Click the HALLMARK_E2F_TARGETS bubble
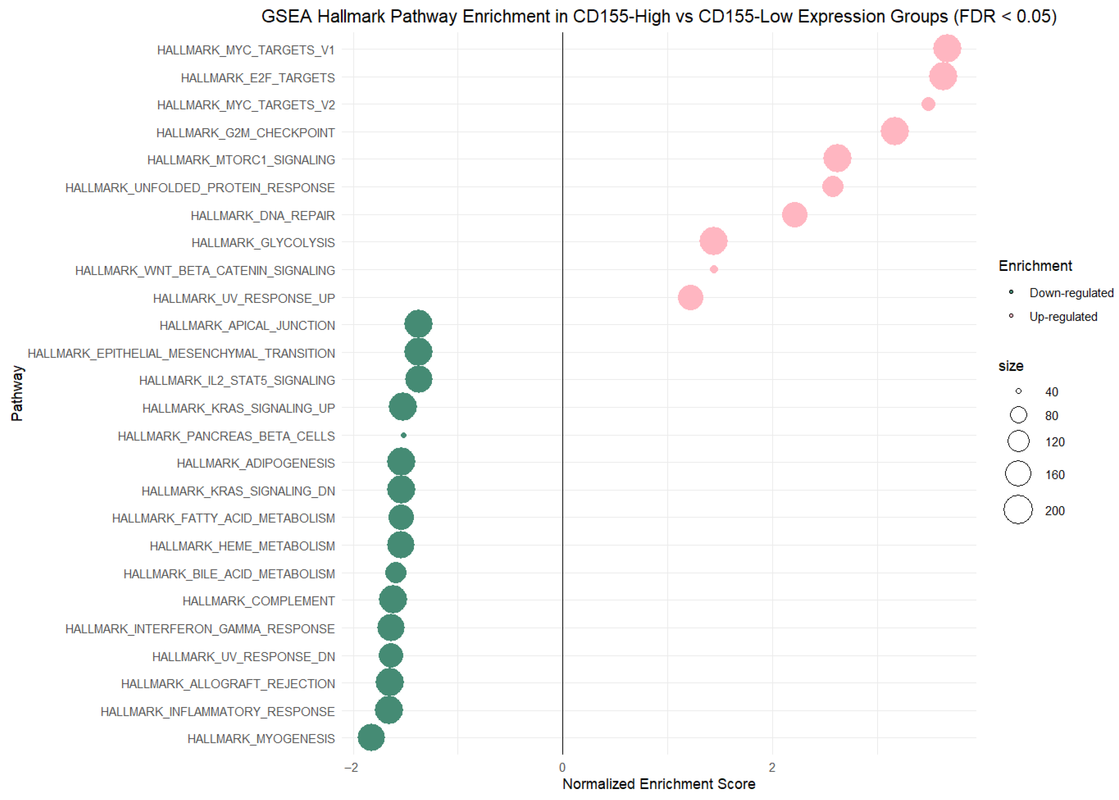The height and width of the screenshot is (800, 1119). coord(943,76)
